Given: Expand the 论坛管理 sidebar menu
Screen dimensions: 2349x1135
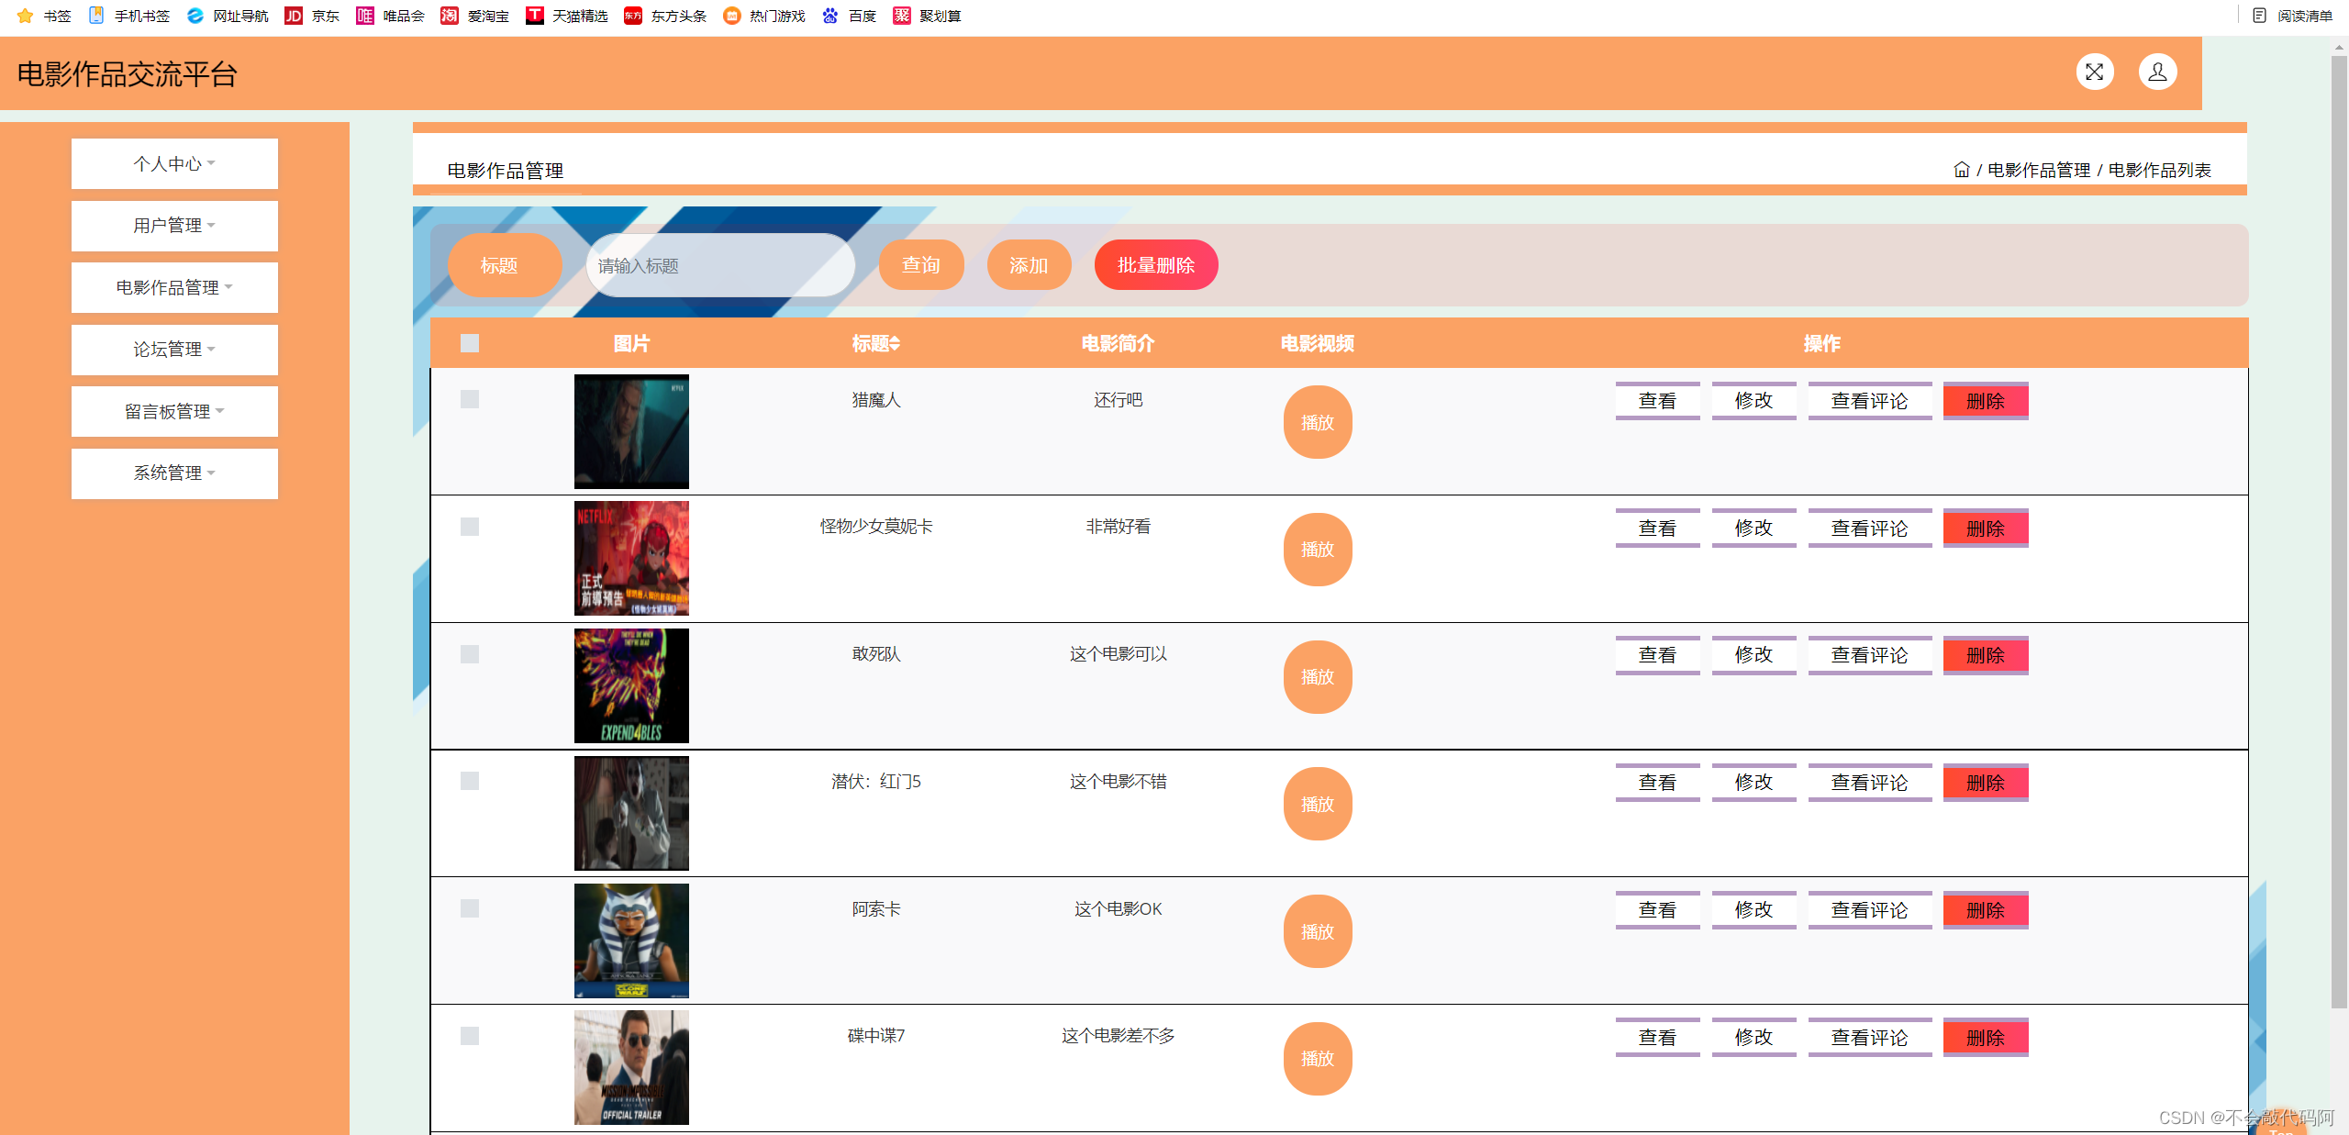Looking at the screenshot, I should pos(174,350).
